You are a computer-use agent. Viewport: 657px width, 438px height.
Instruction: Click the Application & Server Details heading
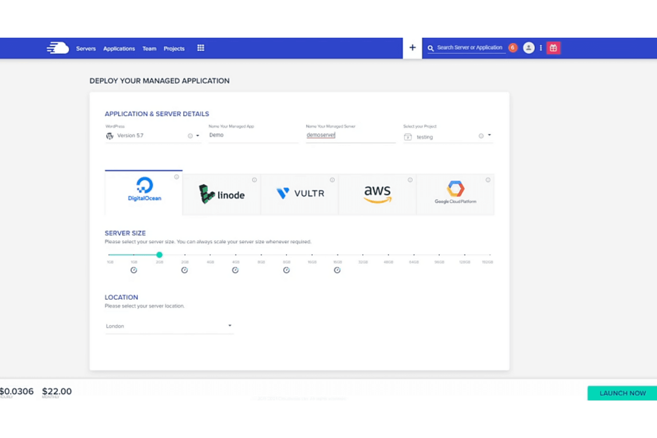pyautogui.click(x=157, y=114)
